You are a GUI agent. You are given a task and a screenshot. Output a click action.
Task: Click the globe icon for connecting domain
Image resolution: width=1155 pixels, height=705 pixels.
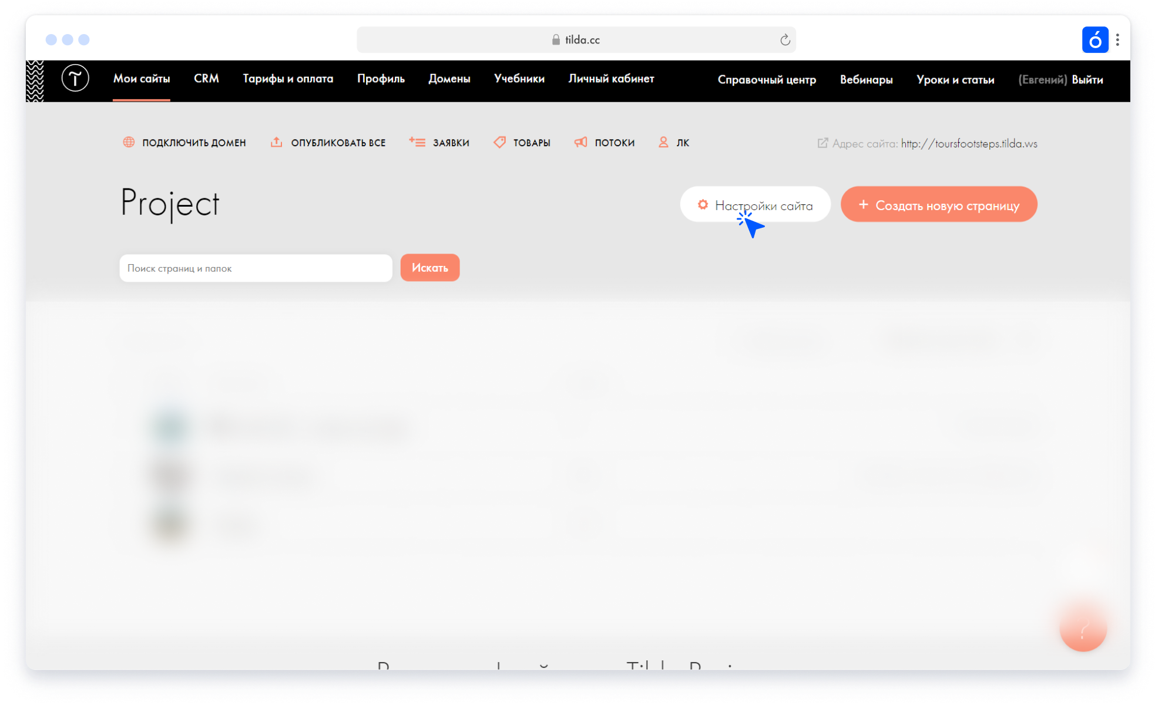pyautogui.click(x=129, y=142)
